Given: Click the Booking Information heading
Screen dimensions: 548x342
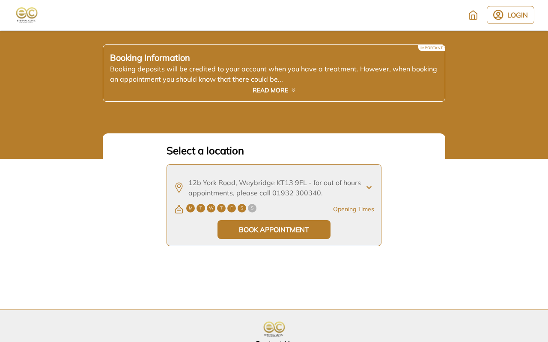Looking at the screenshot, I should [x=150, y=58].
